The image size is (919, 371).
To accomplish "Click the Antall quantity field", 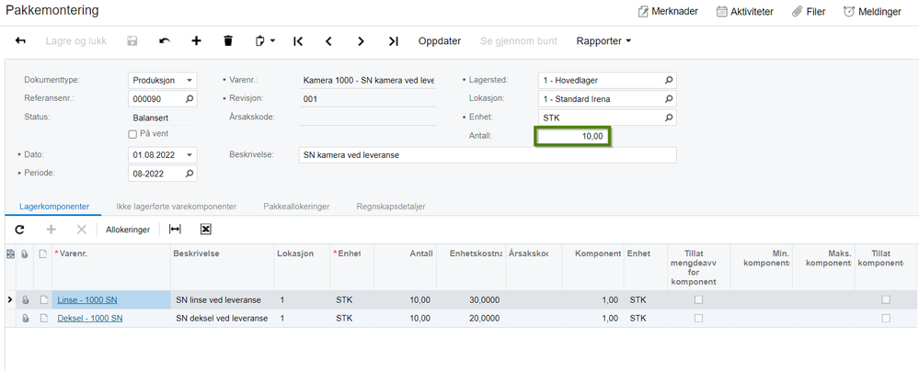I will (x=573, y=137).
